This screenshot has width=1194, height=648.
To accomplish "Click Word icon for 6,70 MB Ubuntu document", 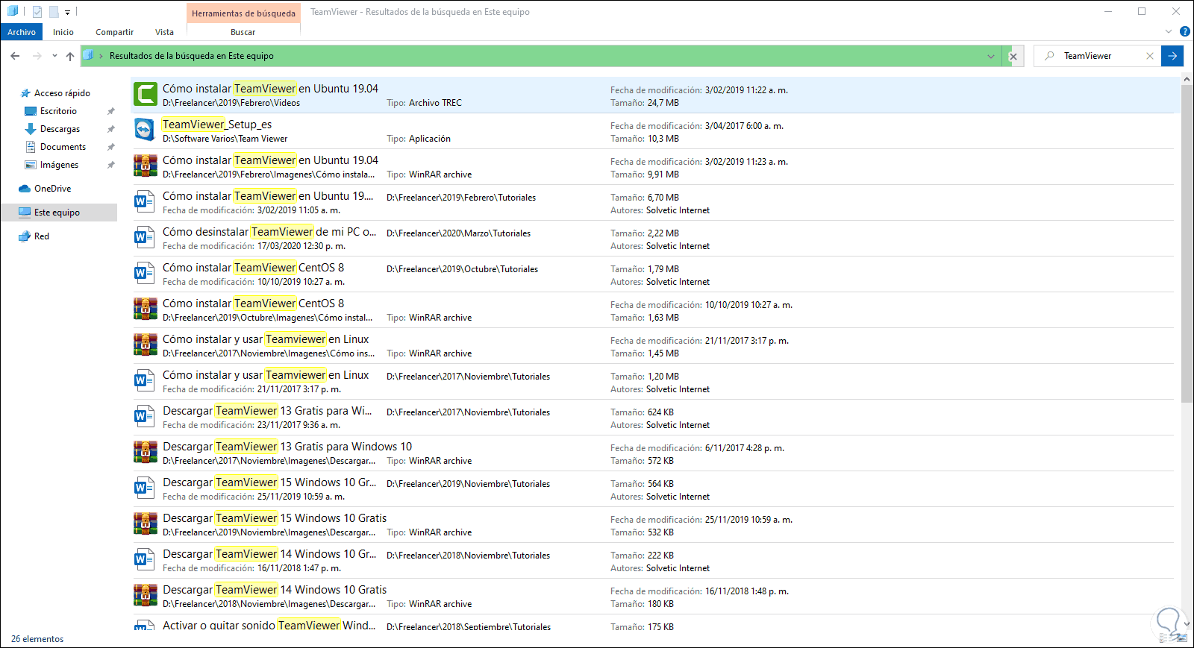I will [144, 201].
